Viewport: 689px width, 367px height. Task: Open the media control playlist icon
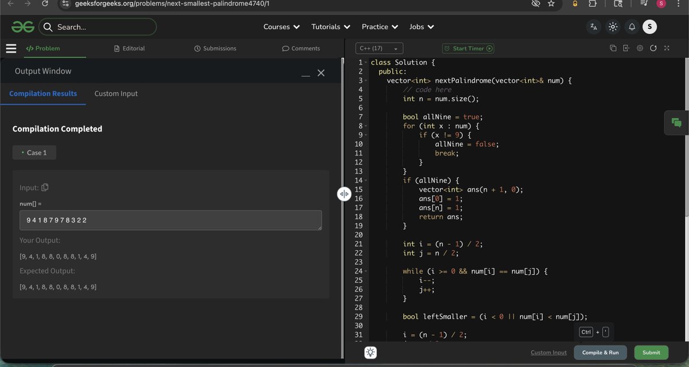tap(644, 3)
